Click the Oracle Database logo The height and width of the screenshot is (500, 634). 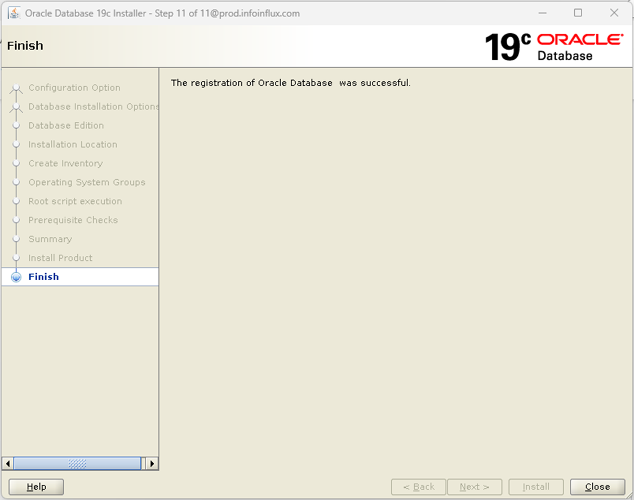pyautogui.click(x=576, y=46)
